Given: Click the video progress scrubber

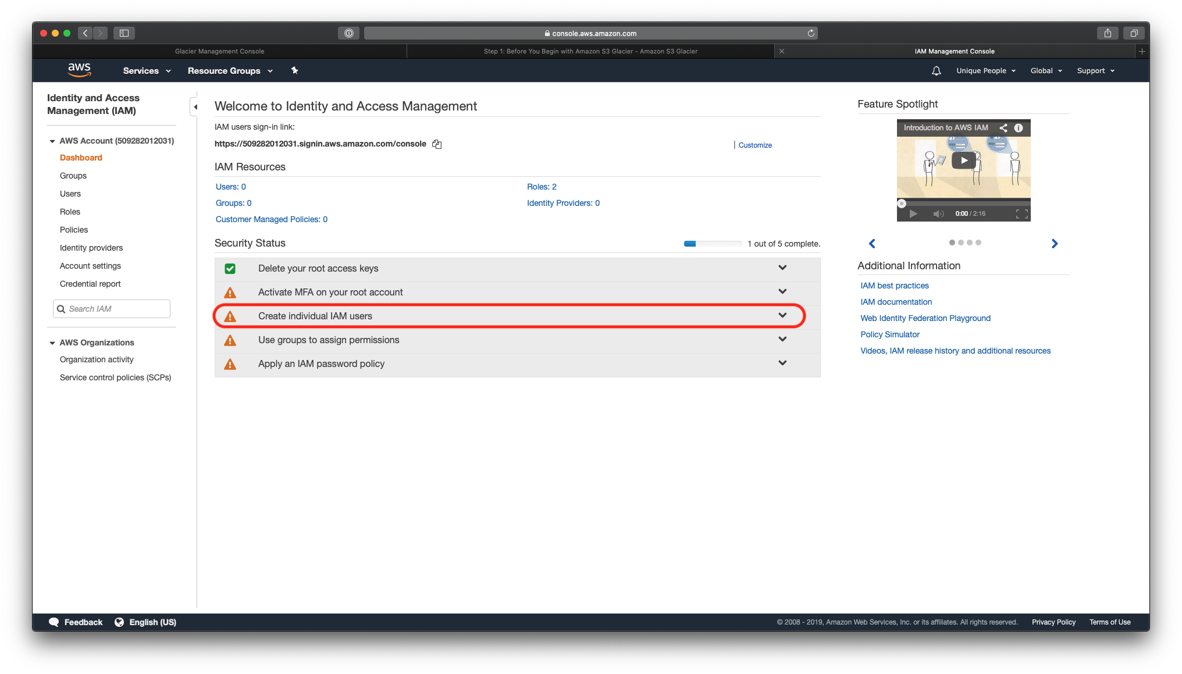Looking at the screenshot, I should tap(902, 204).
